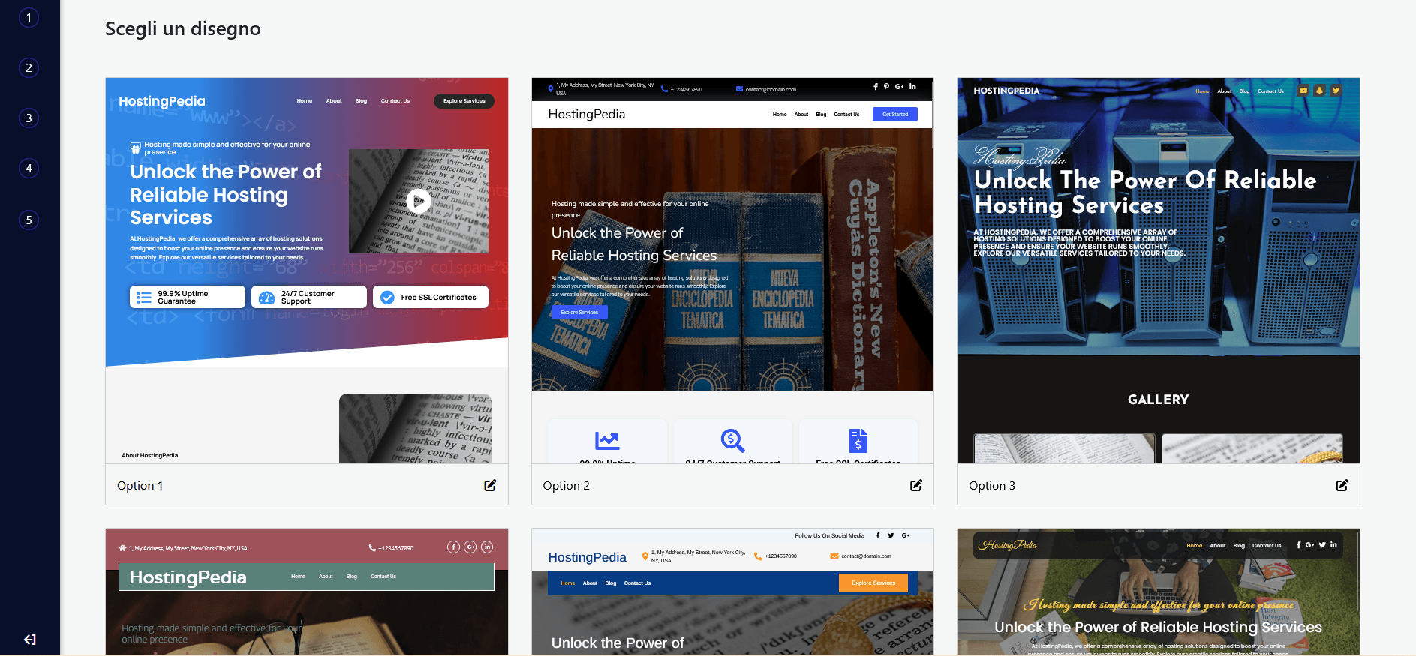Viewport: 1416px width, 656px height.
Task: Go to step 1 in the sidebar
Action: click(x=29, y=17)
